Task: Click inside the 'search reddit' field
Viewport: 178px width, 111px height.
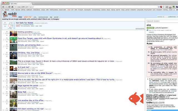Action: pyautogui.click(x=162, y=21)
